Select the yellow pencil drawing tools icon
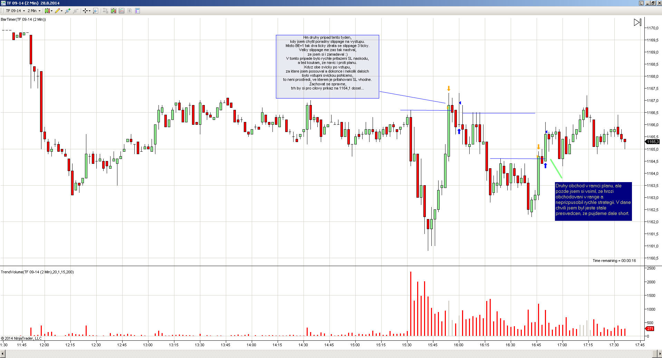The height and width of the screenshot is (358, 662). pyautogui.click(x=57, y=11)
